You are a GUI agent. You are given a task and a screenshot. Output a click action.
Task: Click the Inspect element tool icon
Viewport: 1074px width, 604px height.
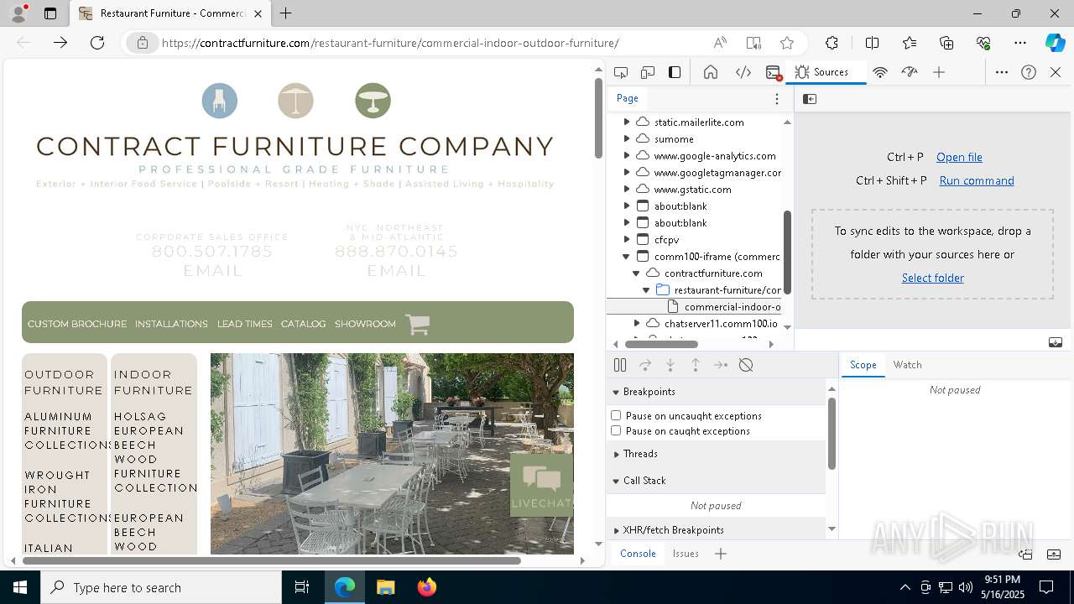pyautogui.click(x=621, y=72)
